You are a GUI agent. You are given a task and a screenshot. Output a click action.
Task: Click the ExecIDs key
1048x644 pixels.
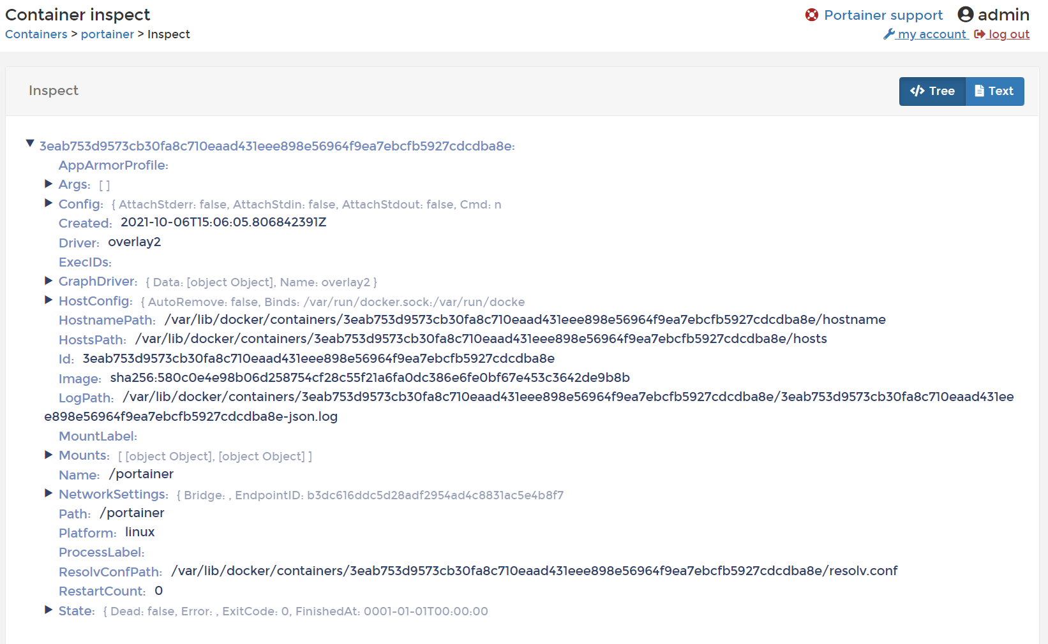coord(85,262)
